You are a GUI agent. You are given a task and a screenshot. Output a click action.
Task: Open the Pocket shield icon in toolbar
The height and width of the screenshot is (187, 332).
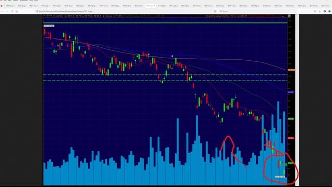[x=315, y=11]
